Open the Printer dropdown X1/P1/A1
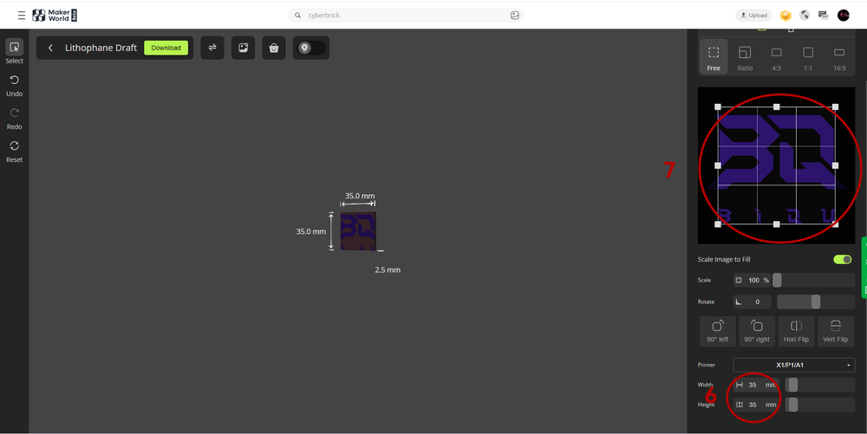867x434 pixels. (793, 365)
